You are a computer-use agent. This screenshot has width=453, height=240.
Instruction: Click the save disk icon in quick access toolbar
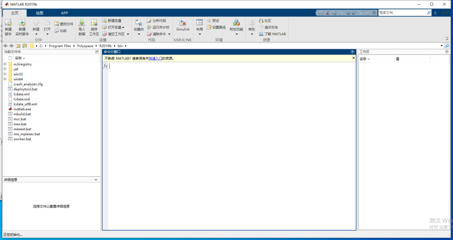point(321,13)
